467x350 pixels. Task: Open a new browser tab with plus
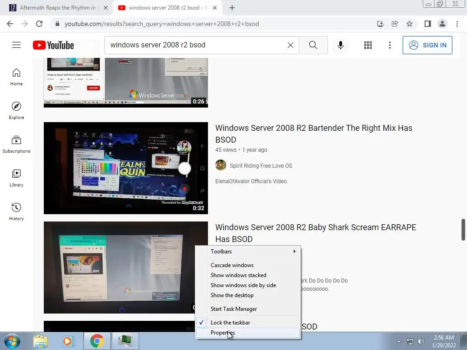tap(232, 8)
